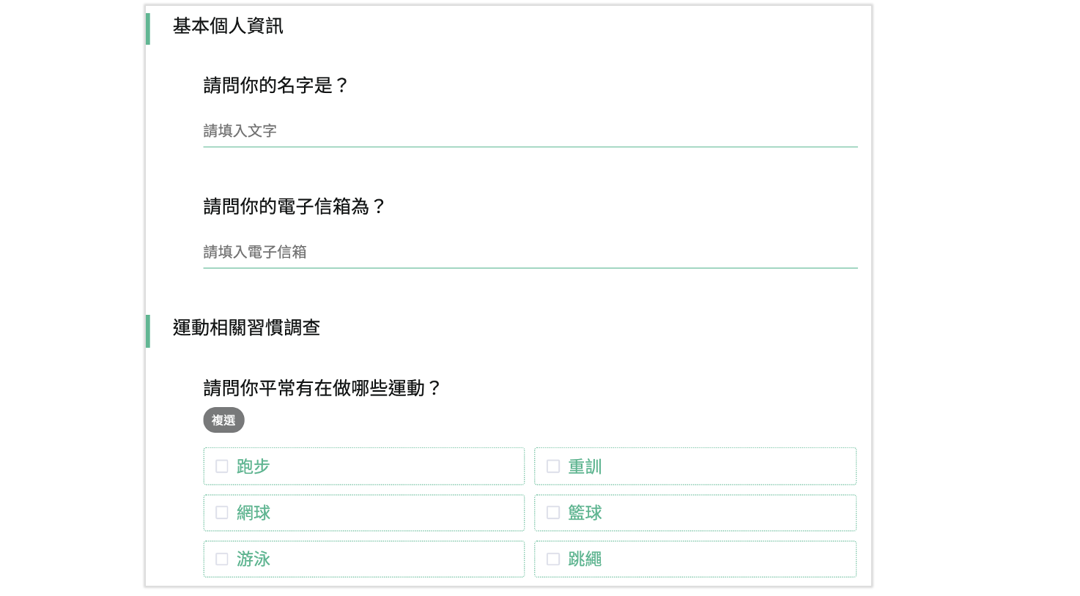Screen dimensions: 1080x596
Task: Check the 籃球 (basketball) checkbox
Action: click(553, 513)
